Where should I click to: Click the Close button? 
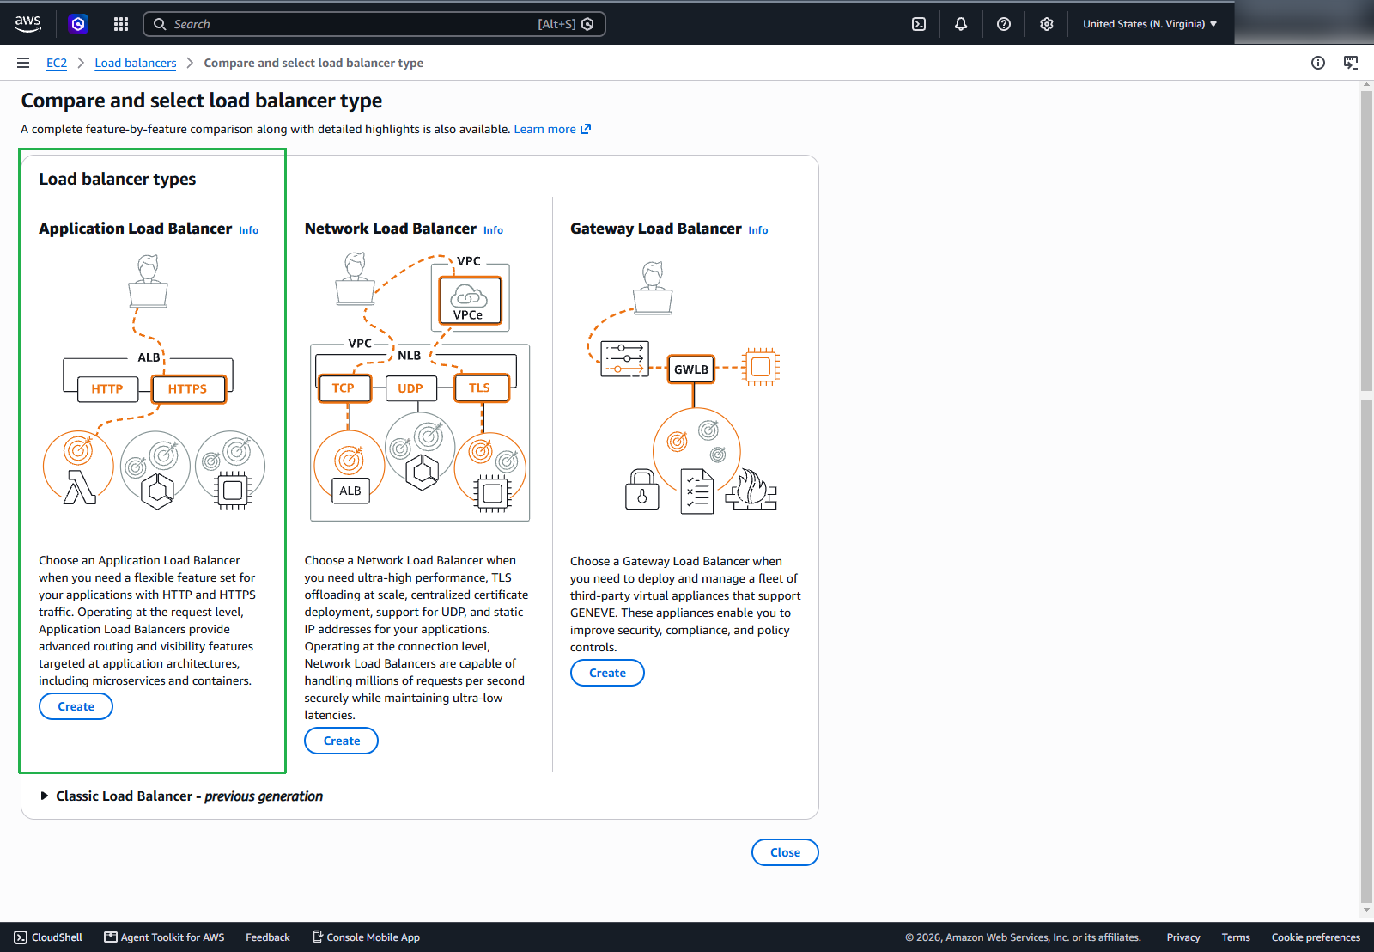785,852
